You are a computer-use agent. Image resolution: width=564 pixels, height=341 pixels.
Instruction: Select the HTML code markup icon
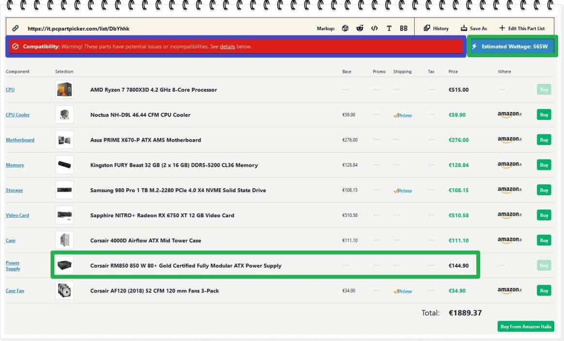374,29
